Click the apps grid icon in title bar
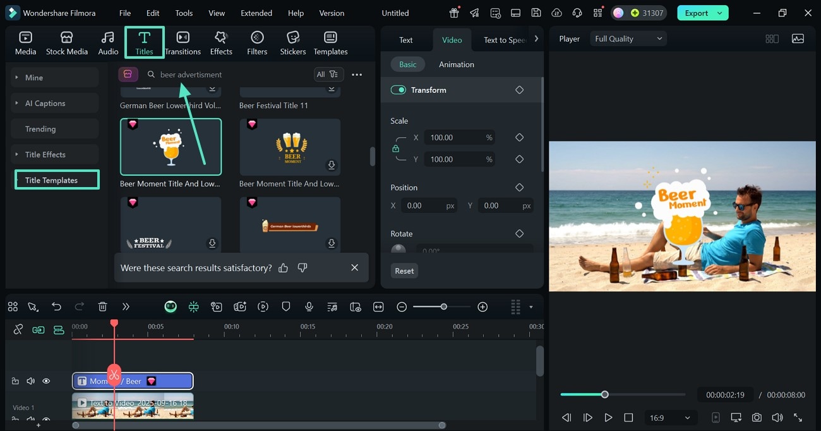 [x=597, y=13]
